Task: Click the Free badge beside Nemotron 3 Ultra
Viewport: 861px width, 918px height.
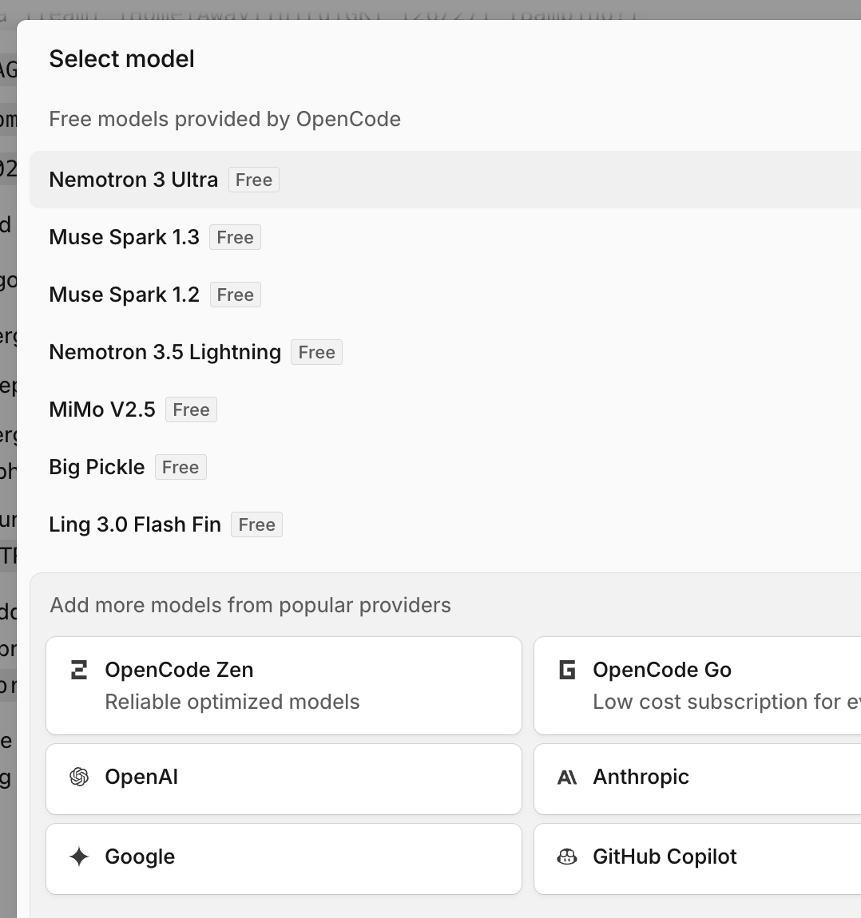Action: 254,180
